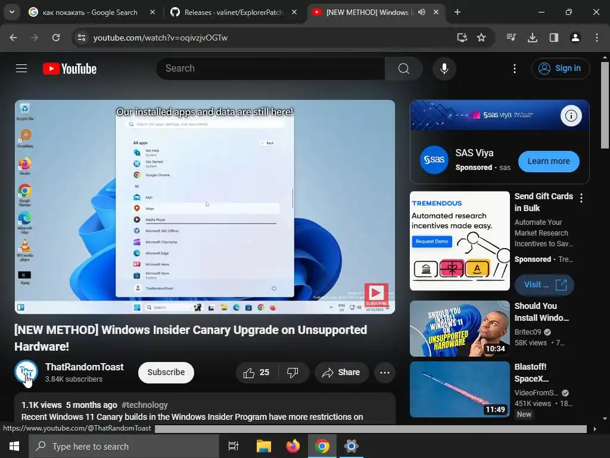Dislike the video with thumbs down
The image size is (610, 458).
pyautogui.click(x=293, y=372)
